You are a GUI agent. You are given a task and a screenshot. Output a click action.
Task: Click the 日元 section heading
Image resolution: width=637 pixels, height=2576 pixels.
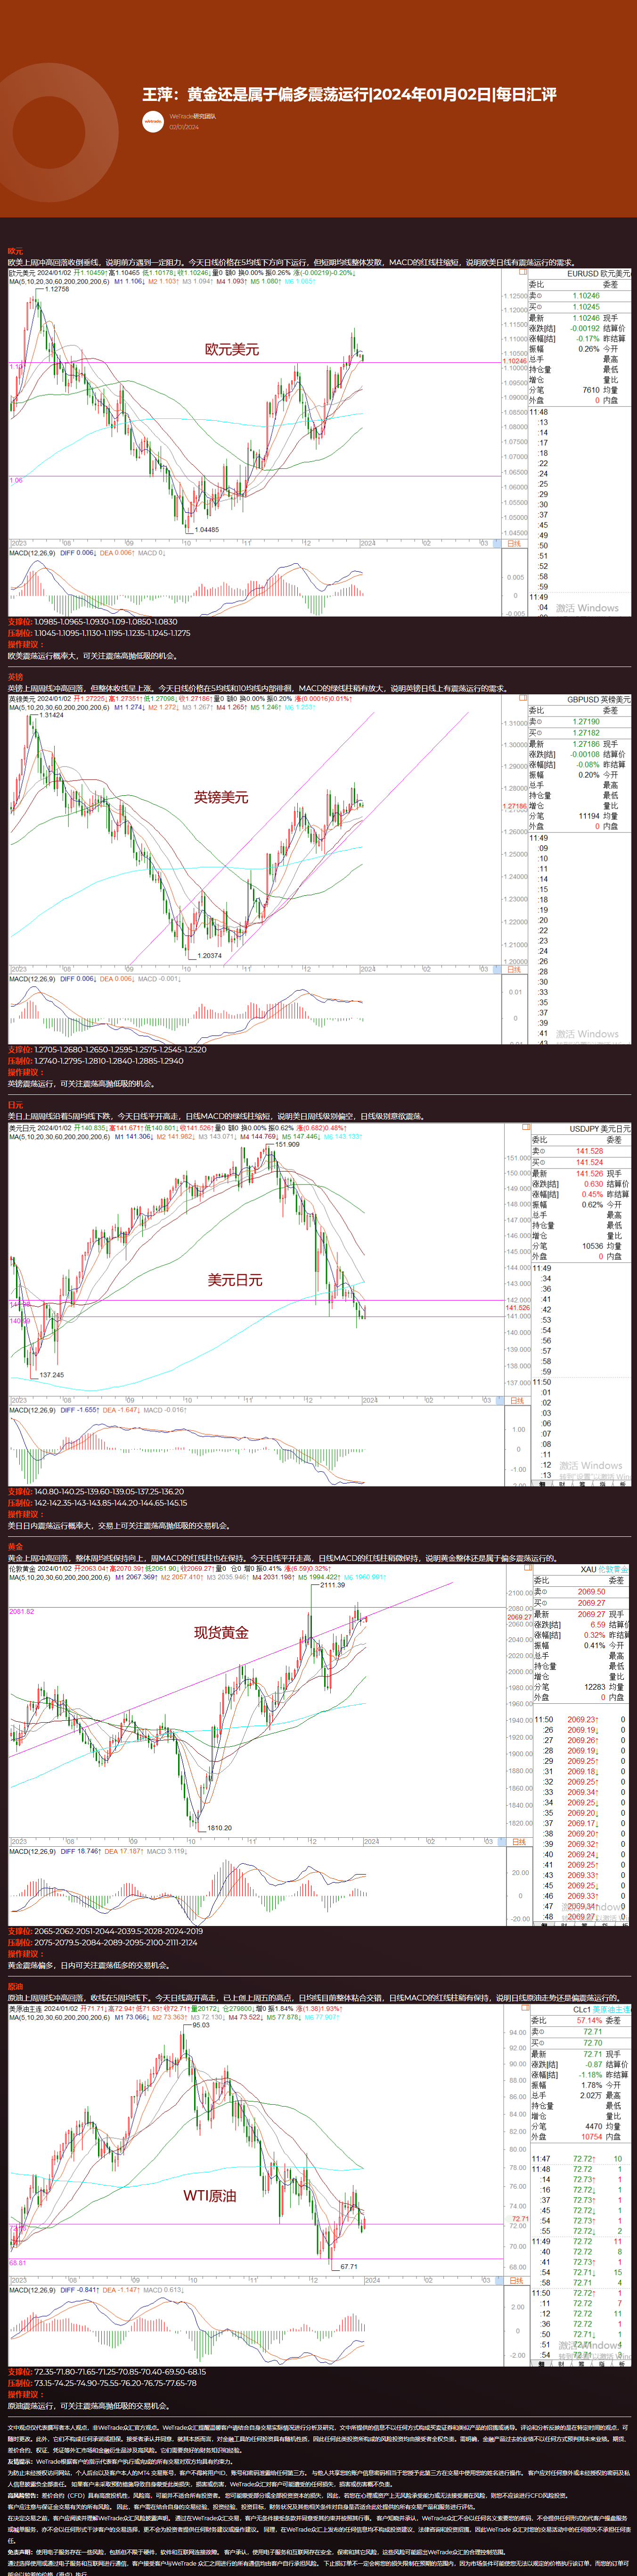pos(15,1105)
